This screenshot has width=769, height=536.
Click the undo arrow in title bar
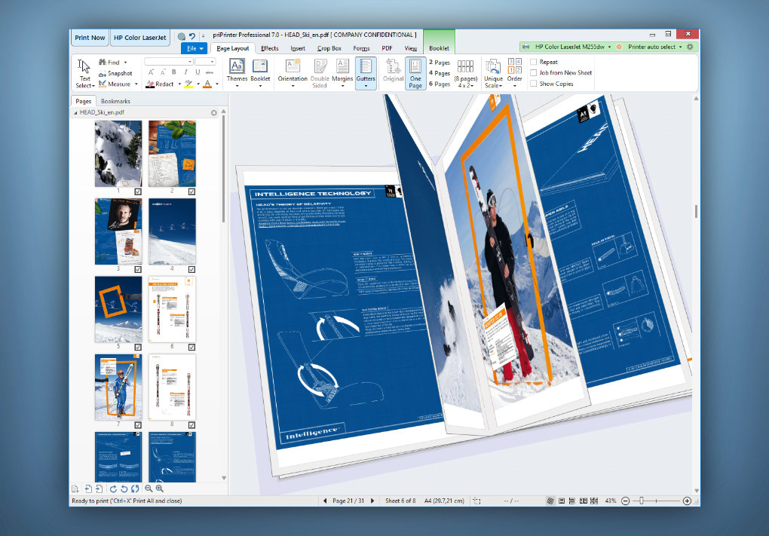tap(192, 36)
